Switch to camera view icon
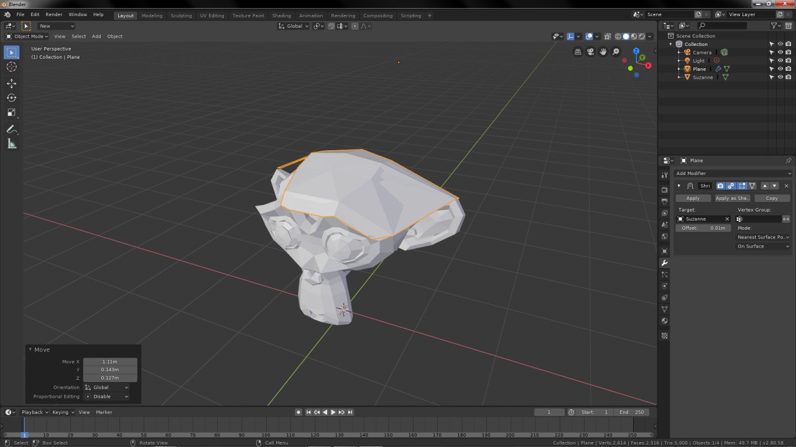The height and width of the screenshot is (447, 796). point(590,52)
